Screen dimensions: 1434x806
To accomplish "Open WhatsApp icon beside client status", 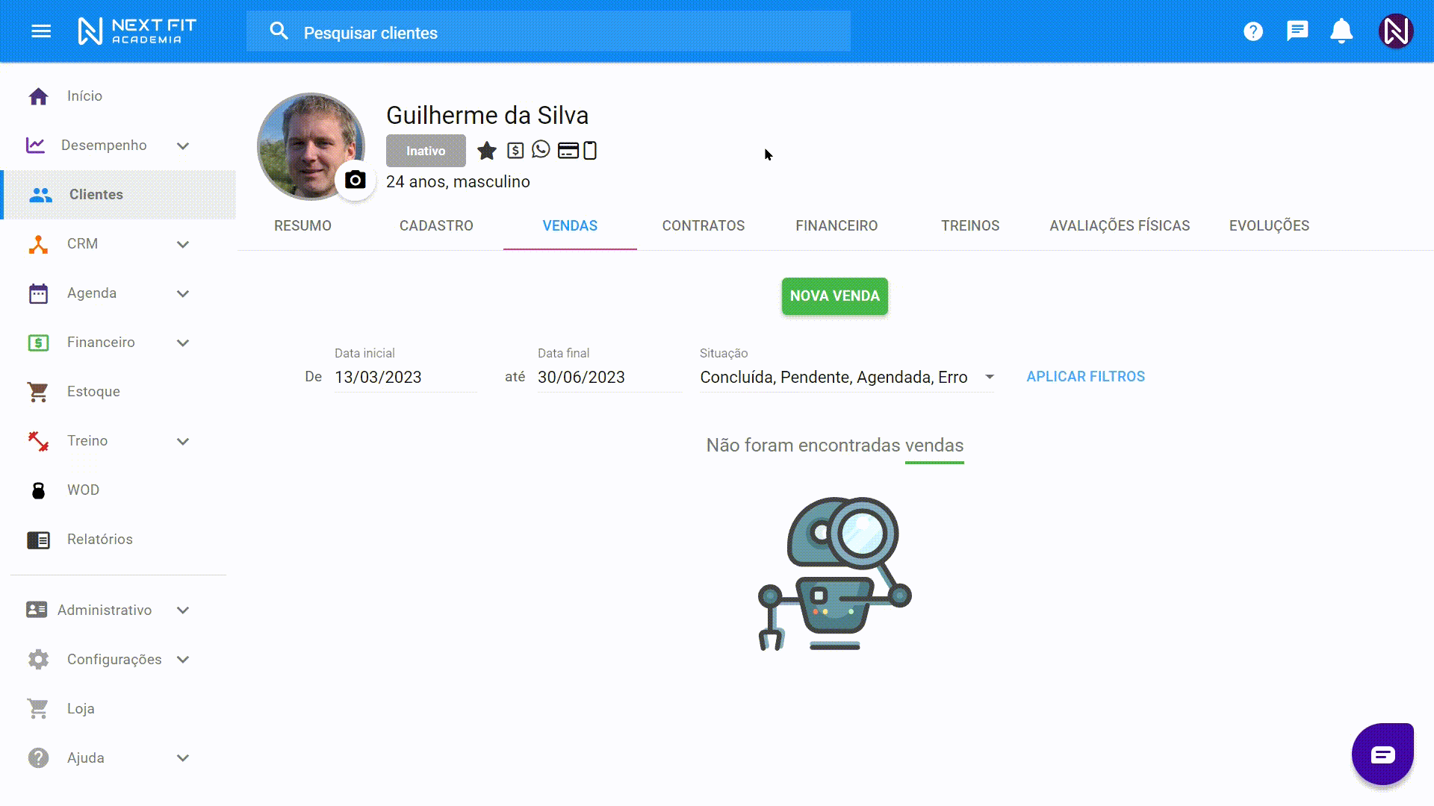I will click(x=541, y=150).
